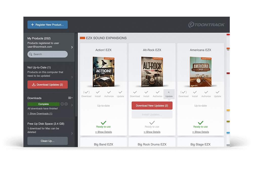This screenshot has height=172, width=253.
Task: Expand Show Details under Alt-Rock EZX
Action: point(152,132)
